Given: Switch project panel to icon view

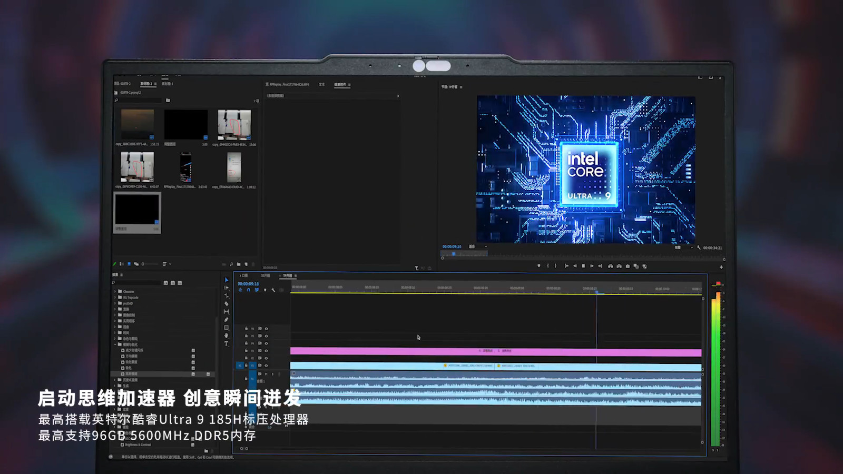Looking at the screenshot, I should [129, 264].
